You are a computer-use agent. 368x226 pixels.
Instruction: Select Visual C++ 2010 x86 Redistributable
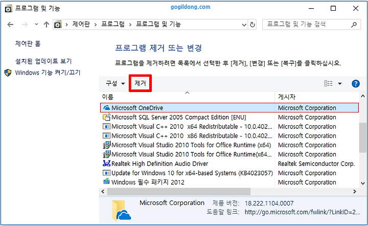192,135
